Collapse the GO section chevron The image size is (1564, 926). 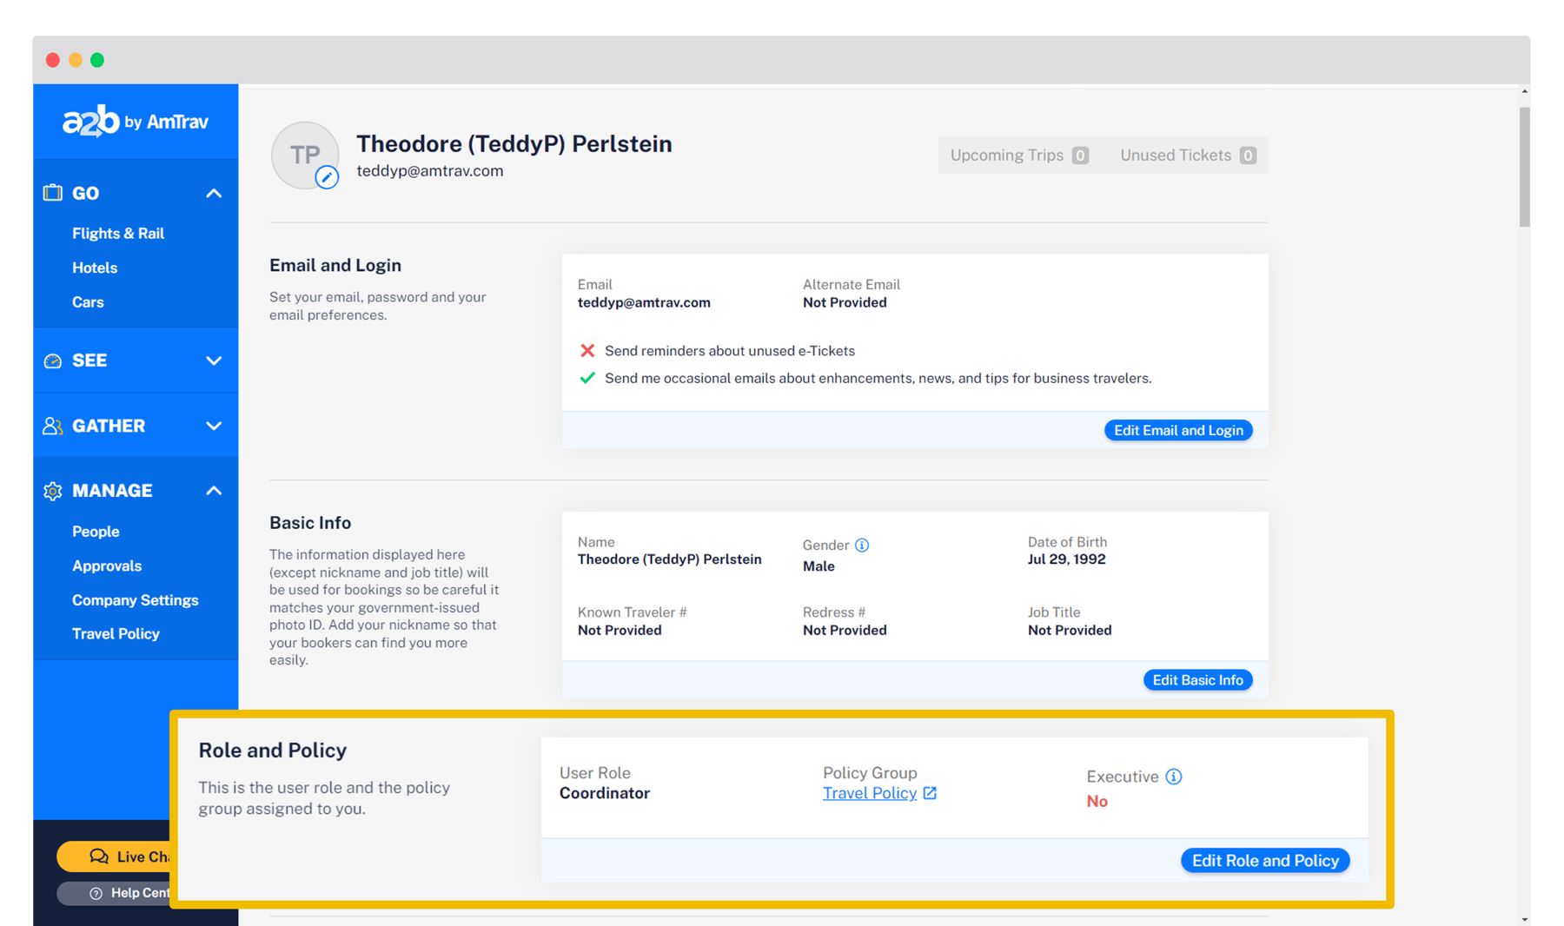[x=214, y=193]
